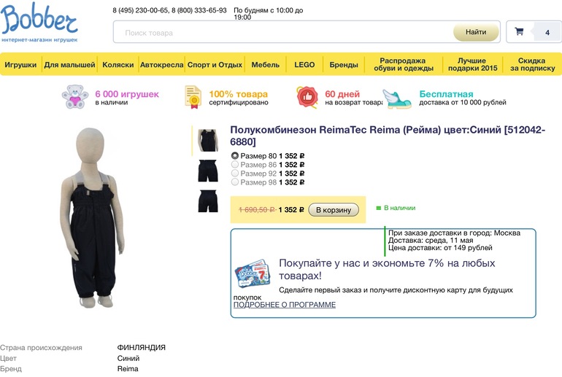Select the second product thumbnail

point(208,171)
